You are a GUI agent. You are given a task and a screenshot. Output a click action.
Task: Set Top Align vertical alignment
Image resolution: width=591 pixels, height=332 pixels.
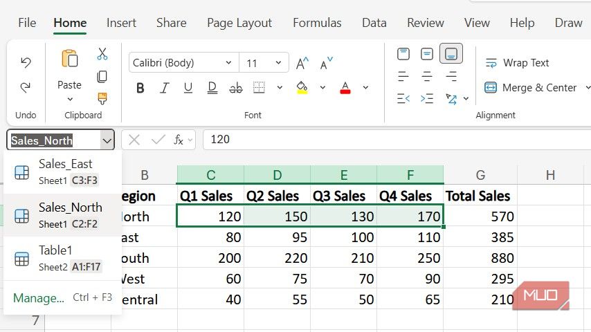click(403, 54)
